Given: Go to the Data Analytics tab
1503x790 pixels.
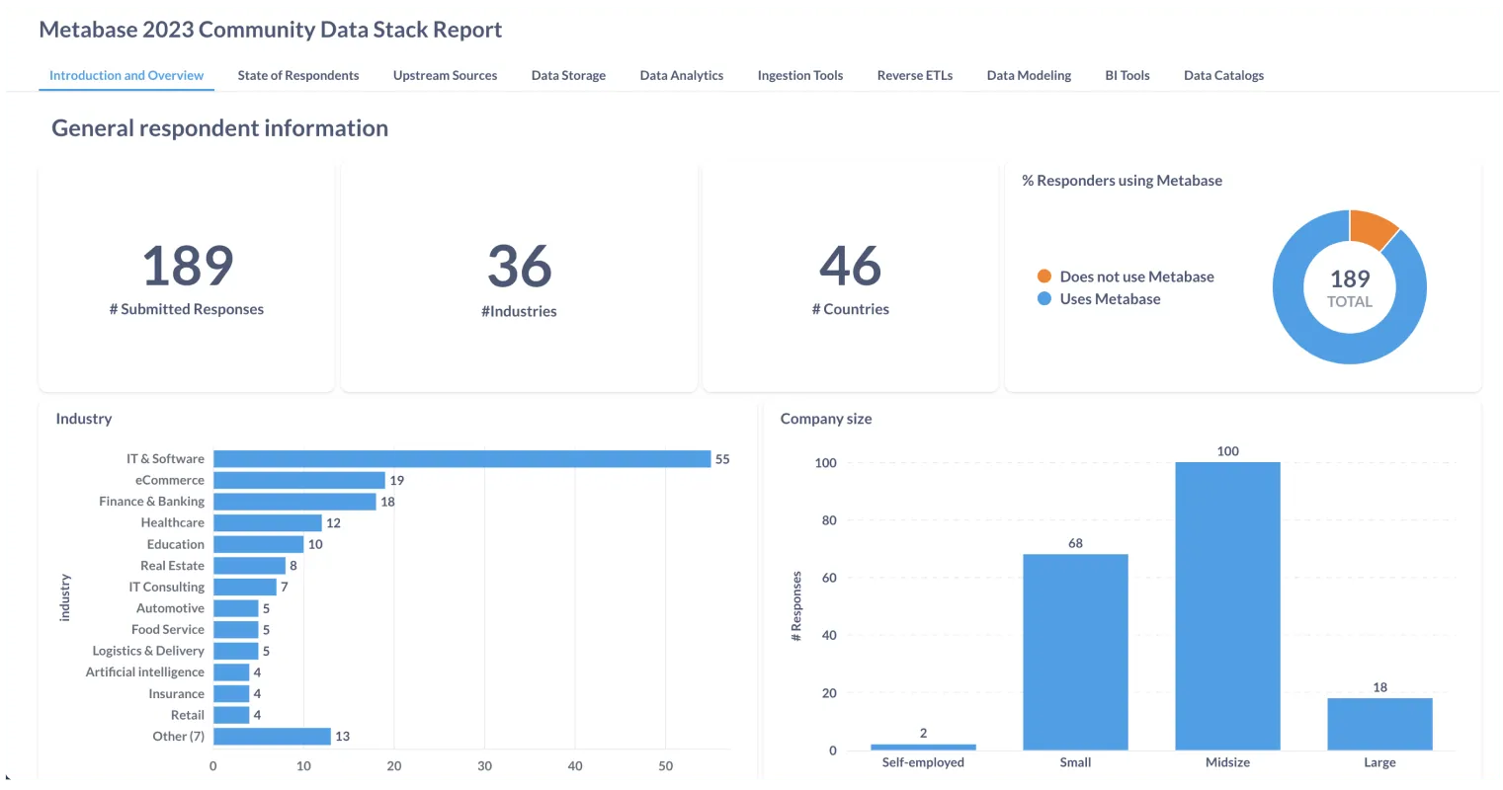Looking at the screenshot, I should (681, 75).
